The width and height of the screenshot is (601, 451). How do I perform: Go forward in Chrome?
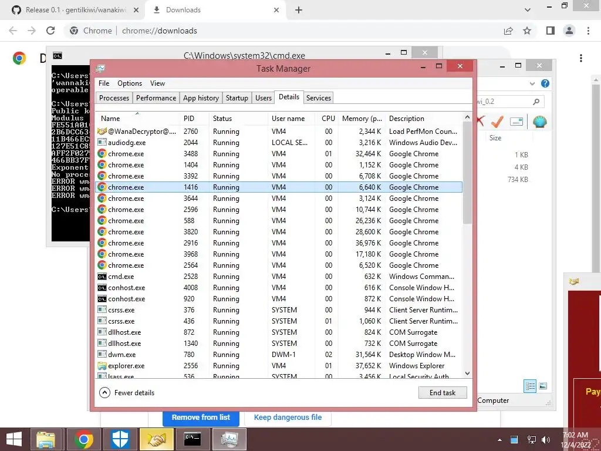pos(32,31)
